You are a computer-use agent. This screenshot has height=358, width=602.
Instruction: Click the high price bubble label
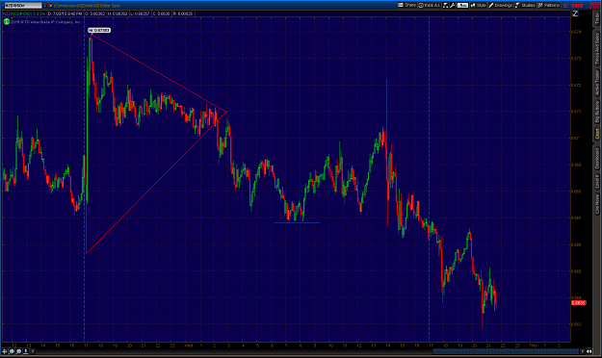(x=99, y=30)
